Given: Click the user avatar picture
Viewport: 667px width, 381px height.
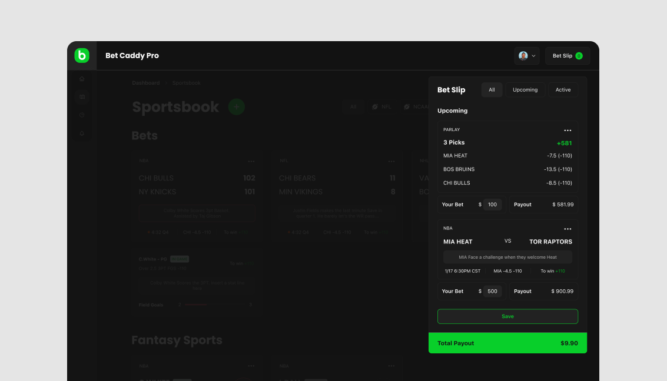Looking at the screenshot, I should 523,56.
